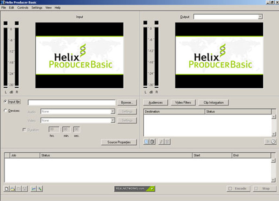Click the End column header
The image size is (279, 201).
click(251, 155)
